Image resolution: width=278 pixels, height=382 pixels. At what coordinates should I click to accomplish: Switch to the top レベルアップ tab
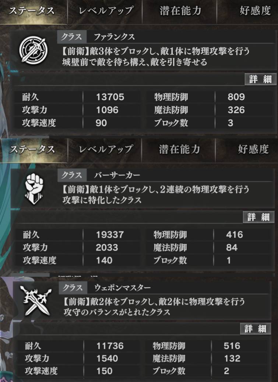coord(105,11)
